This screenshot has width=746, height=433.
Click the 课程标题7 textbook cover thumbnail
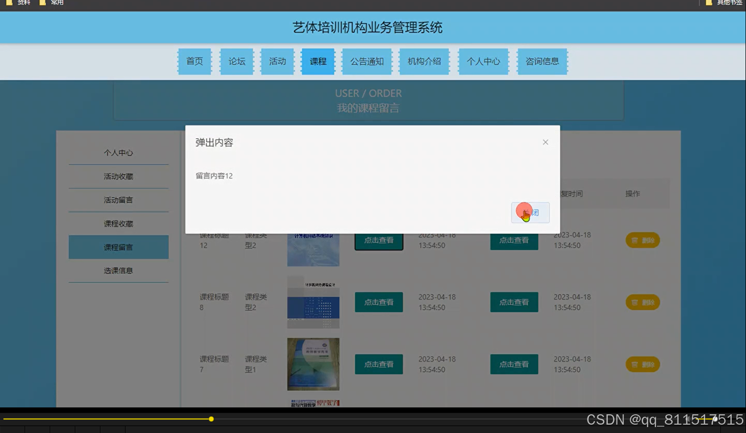tap(313, 364)
